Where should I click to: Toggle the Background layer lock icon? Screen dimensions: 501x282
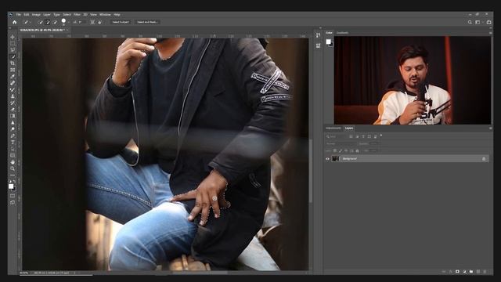[x=484, y=158]
